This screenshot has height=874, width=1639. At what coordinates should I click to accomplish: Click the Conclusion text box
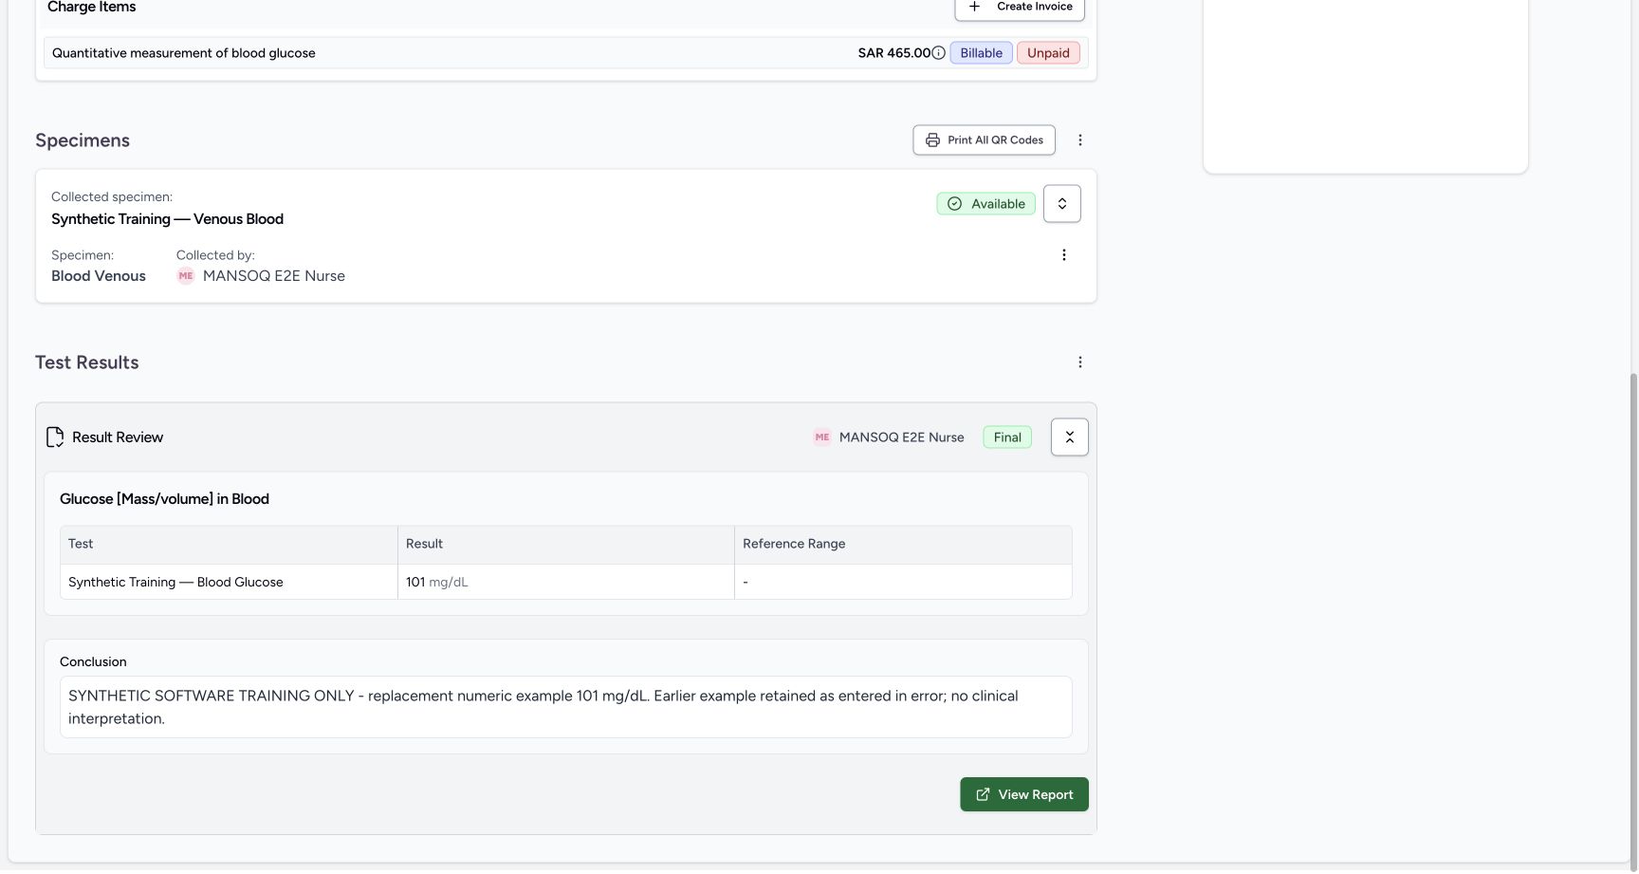pos(565,707)
